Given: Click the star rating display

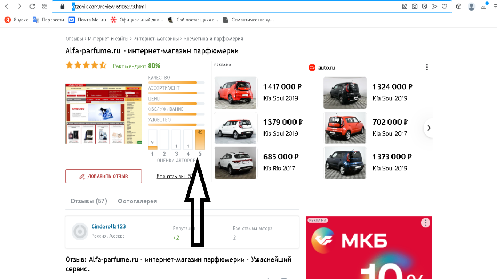Looking at the screenshot, I should (x=86, y=65).
